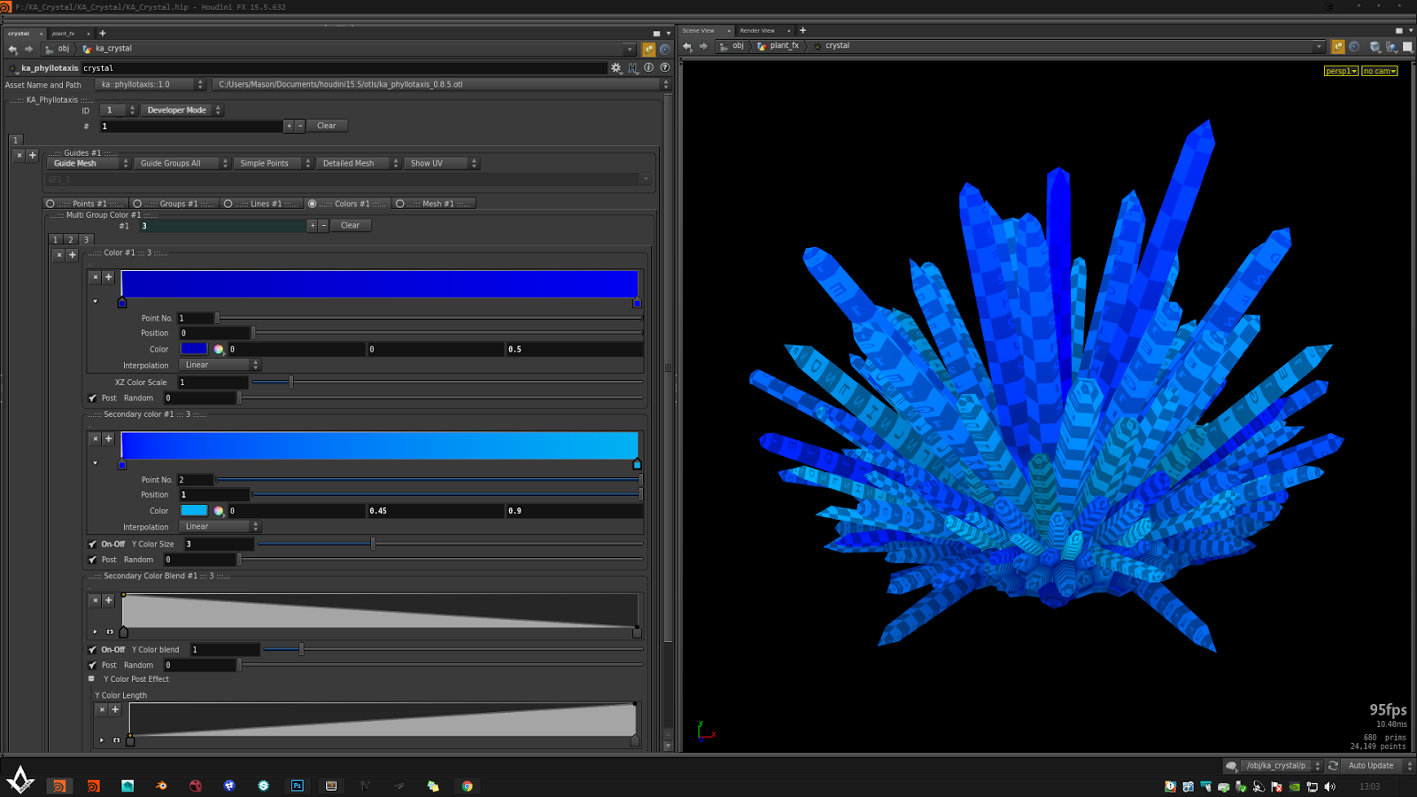
Task: Toggle the On-Off Y Color Size checkbox
Action: coord(93,545)
